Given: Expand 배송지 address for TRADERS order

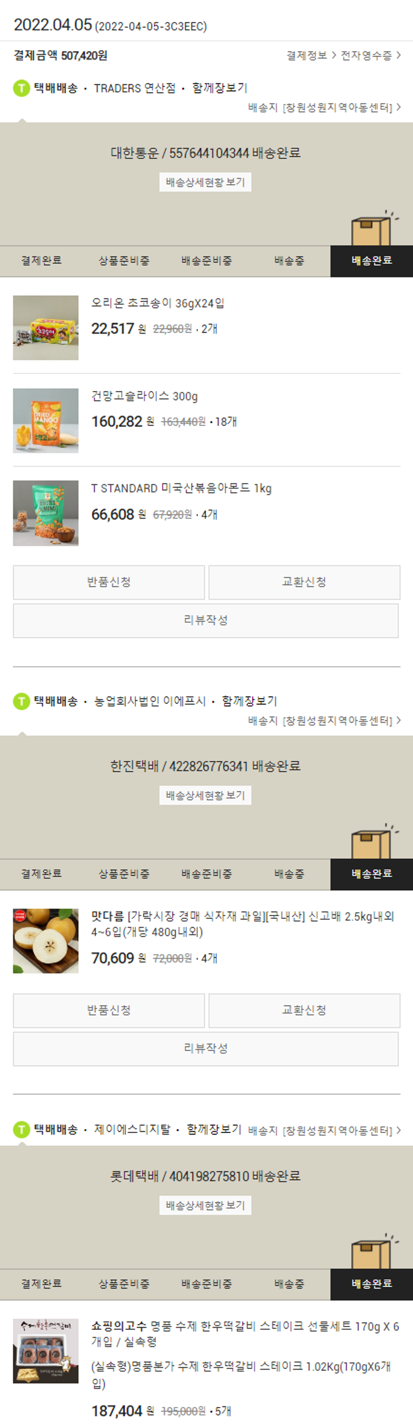Looking at the screenshot, I should [324, 108].
